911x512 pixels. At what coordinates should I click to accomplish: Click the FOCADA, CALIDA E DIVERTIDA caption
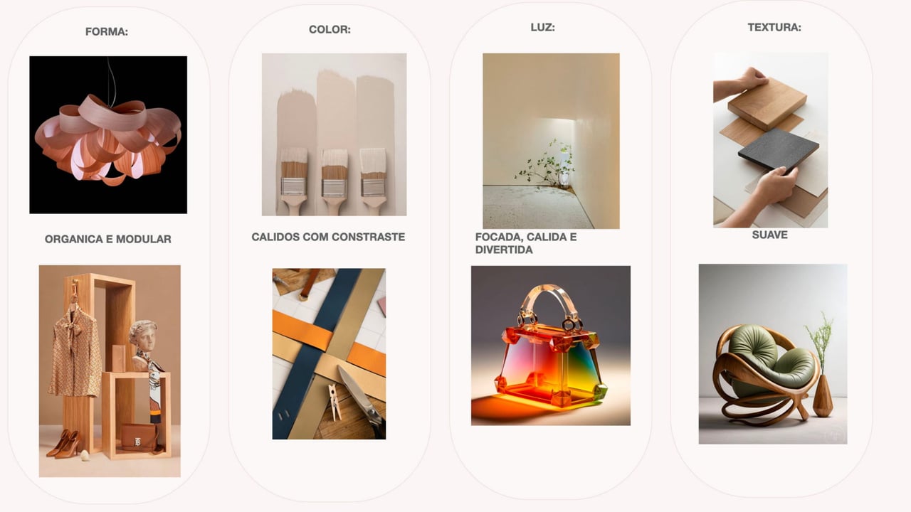point(526,243)
